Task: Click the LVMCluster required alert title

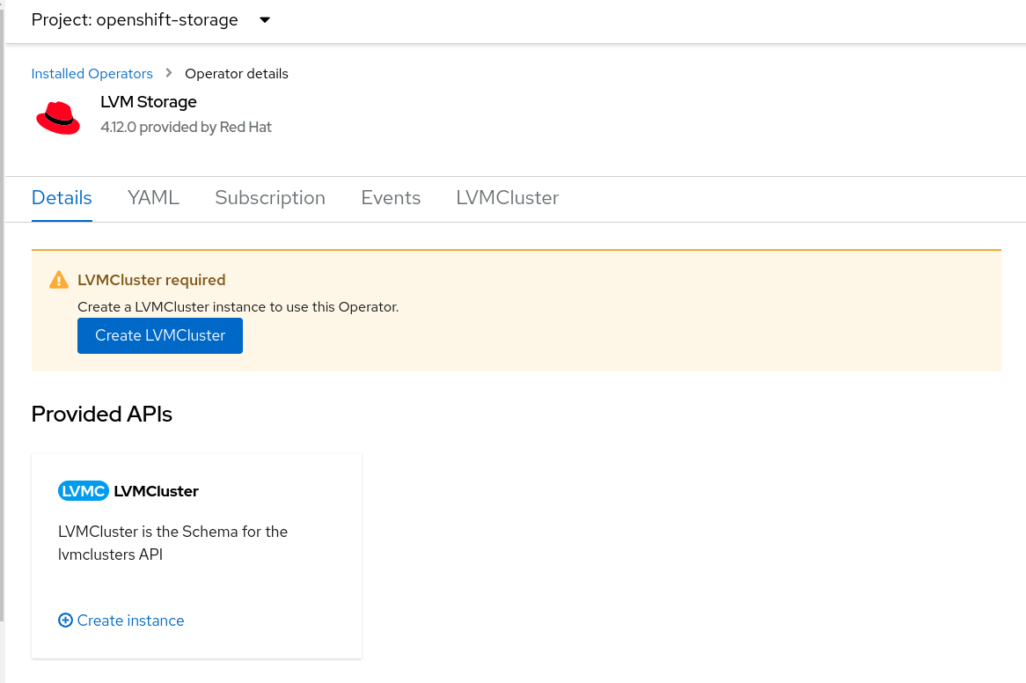Action: point(151,280)
